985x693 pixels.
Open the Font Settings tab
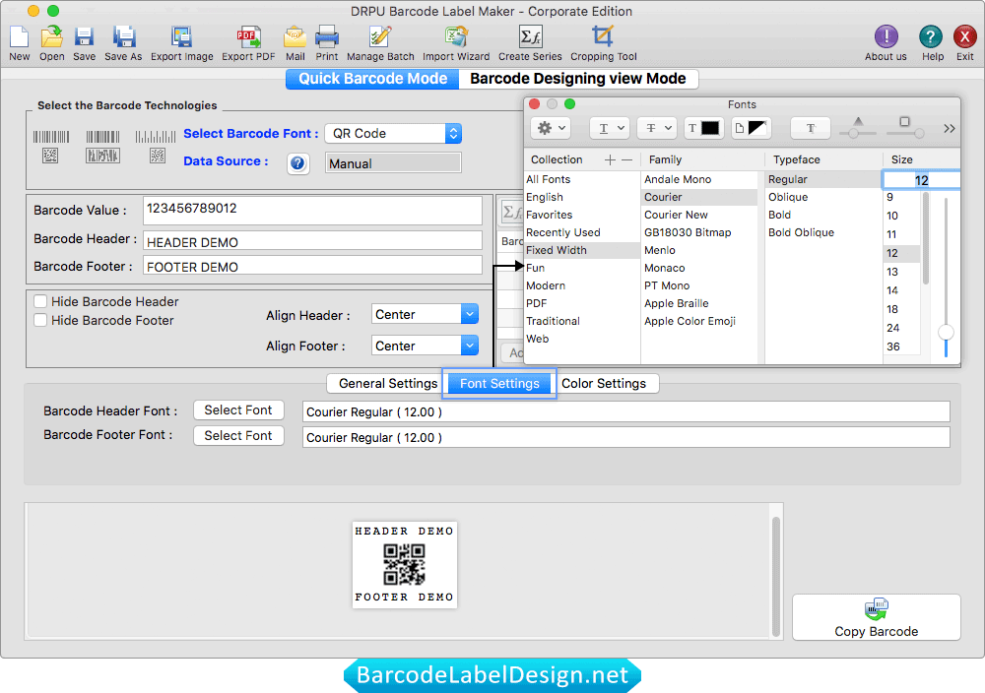pyautogui.click(x=499, y=384)
